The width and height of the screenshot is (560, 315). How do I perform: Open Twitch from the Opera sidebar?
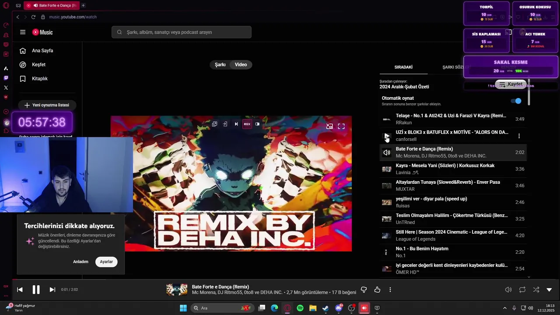tap(6, 78)
